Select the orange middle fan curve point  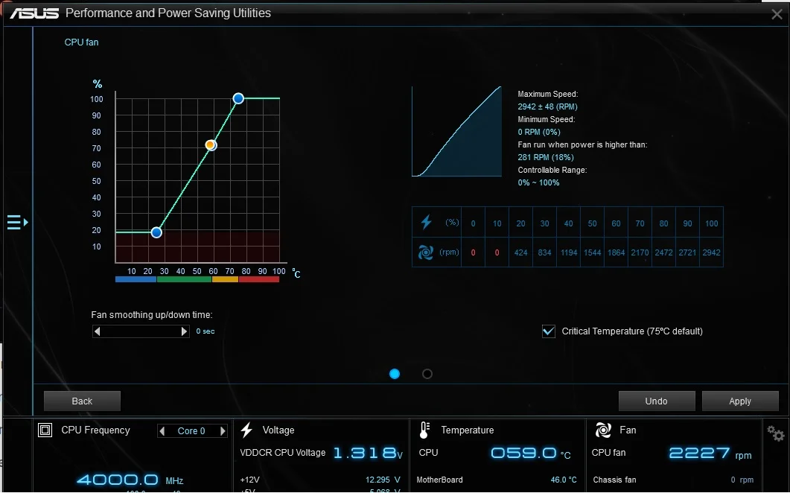211,145
